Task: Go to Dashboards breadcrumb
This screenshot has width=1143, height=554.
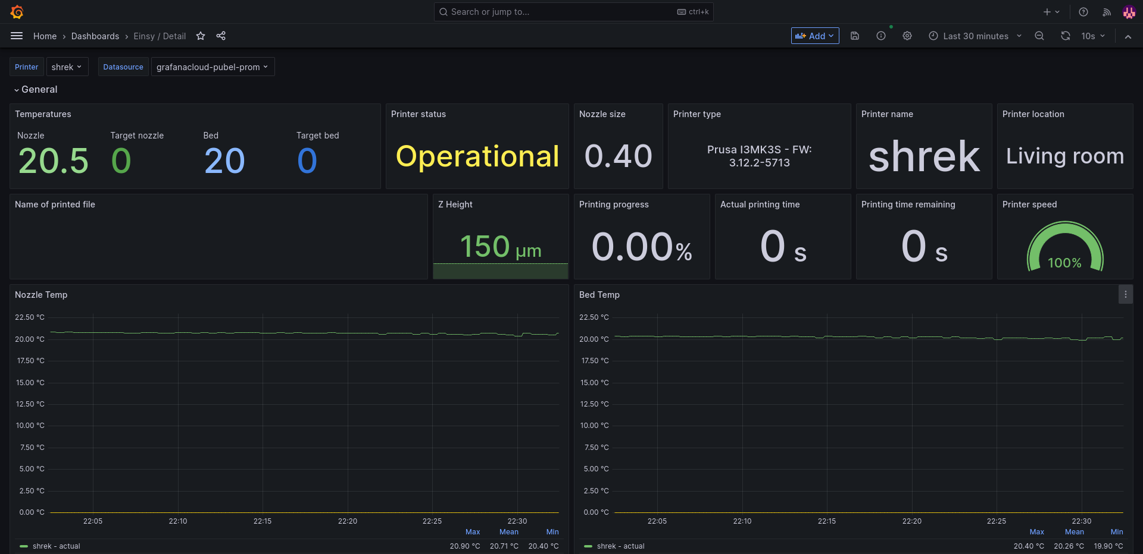Action: (x=95, y=36)
